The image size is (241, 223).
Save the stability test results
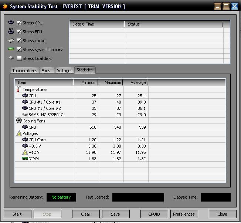coord(116,214)
